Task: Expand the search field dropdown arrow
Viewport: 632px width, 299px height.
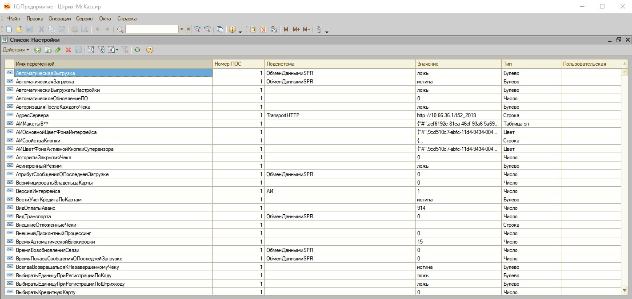Action: pos(181,29)
